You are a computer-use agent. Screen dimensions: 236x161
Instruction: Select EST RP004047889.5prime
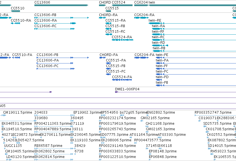[x=53, y=129]
